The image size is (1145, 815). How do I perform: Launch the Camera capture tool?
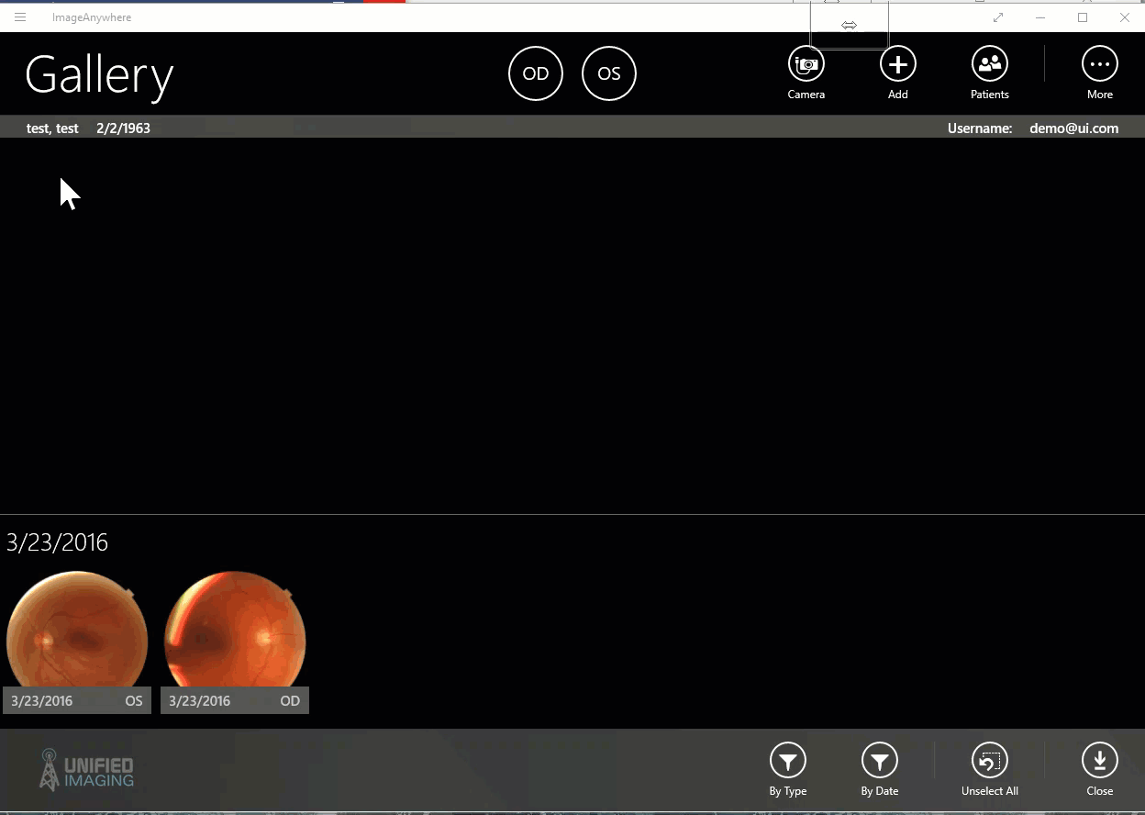(806, 64)
